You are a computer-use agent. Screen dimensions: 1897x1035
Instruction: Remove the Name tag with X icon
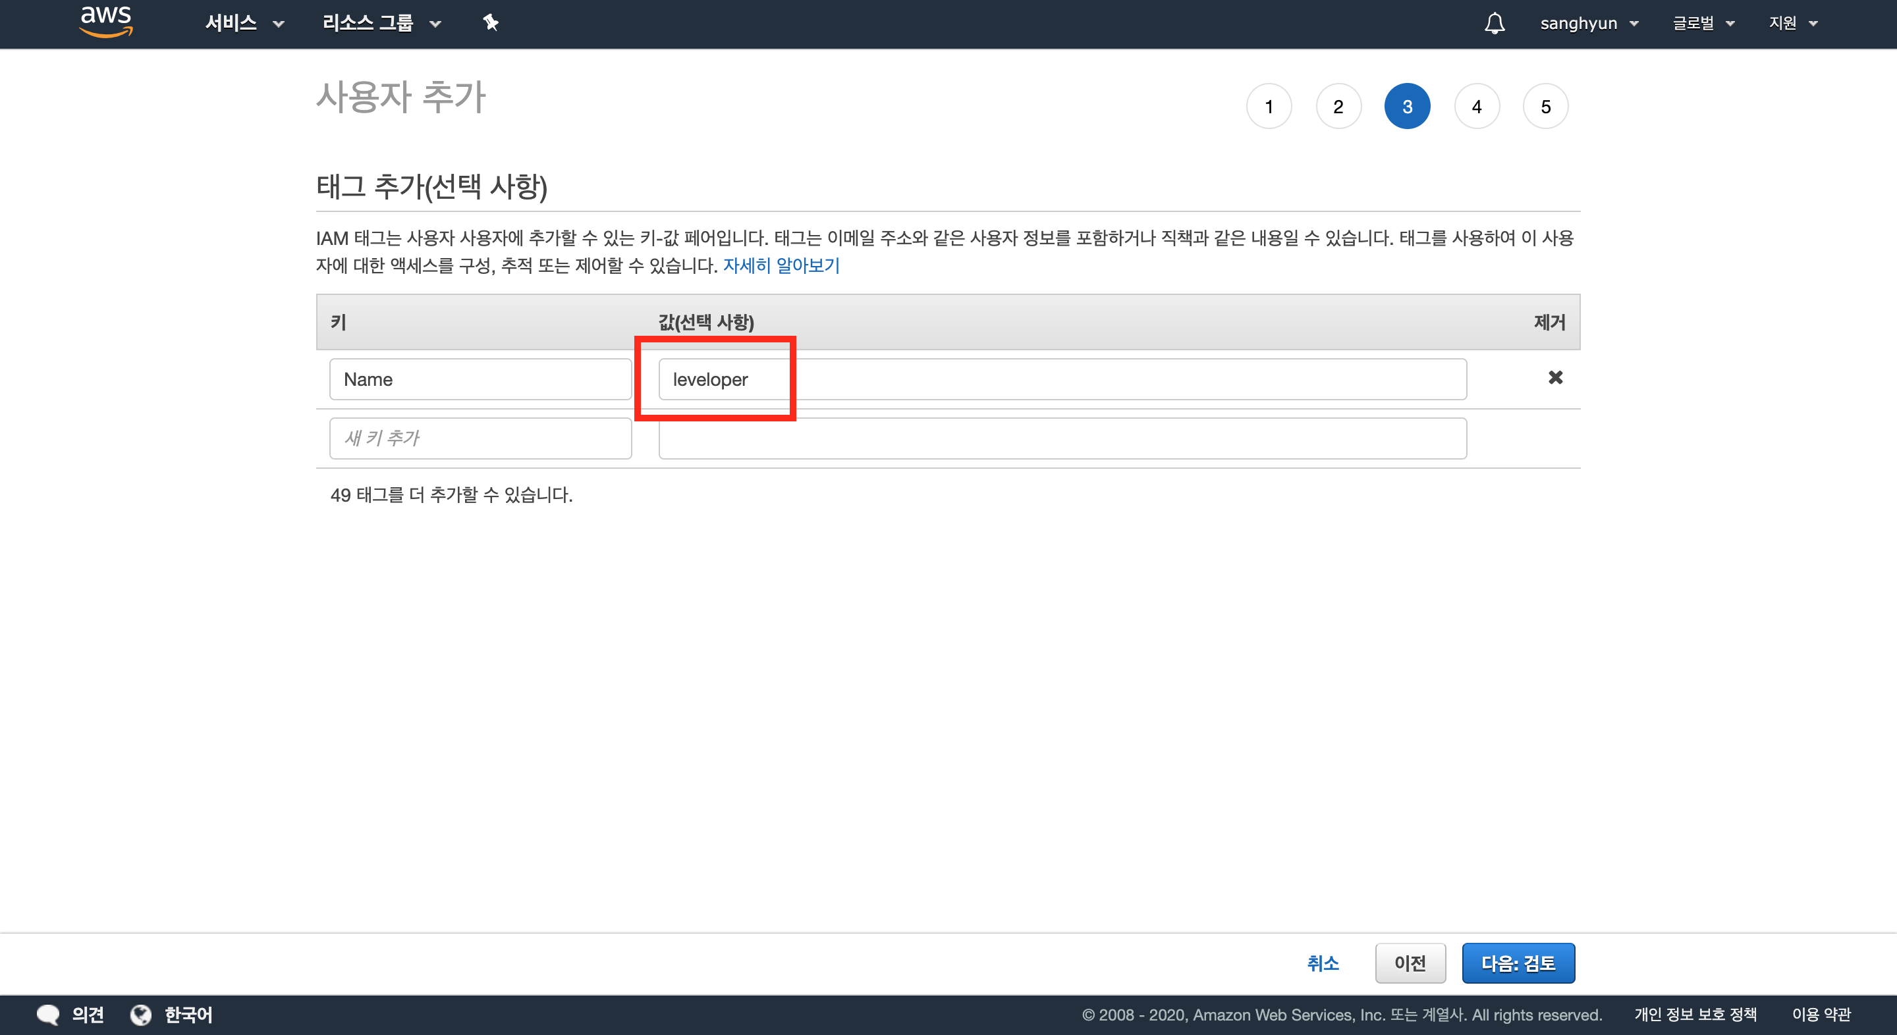pos(1554,378)
